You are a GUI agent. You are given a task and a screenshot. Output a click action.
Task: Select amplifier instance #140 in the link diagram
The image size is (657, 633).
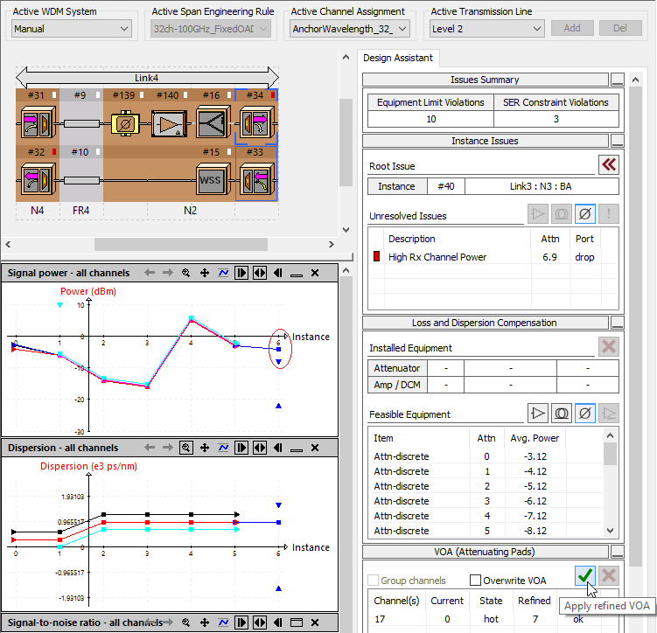pyautogui.click(x=169, y=123)
